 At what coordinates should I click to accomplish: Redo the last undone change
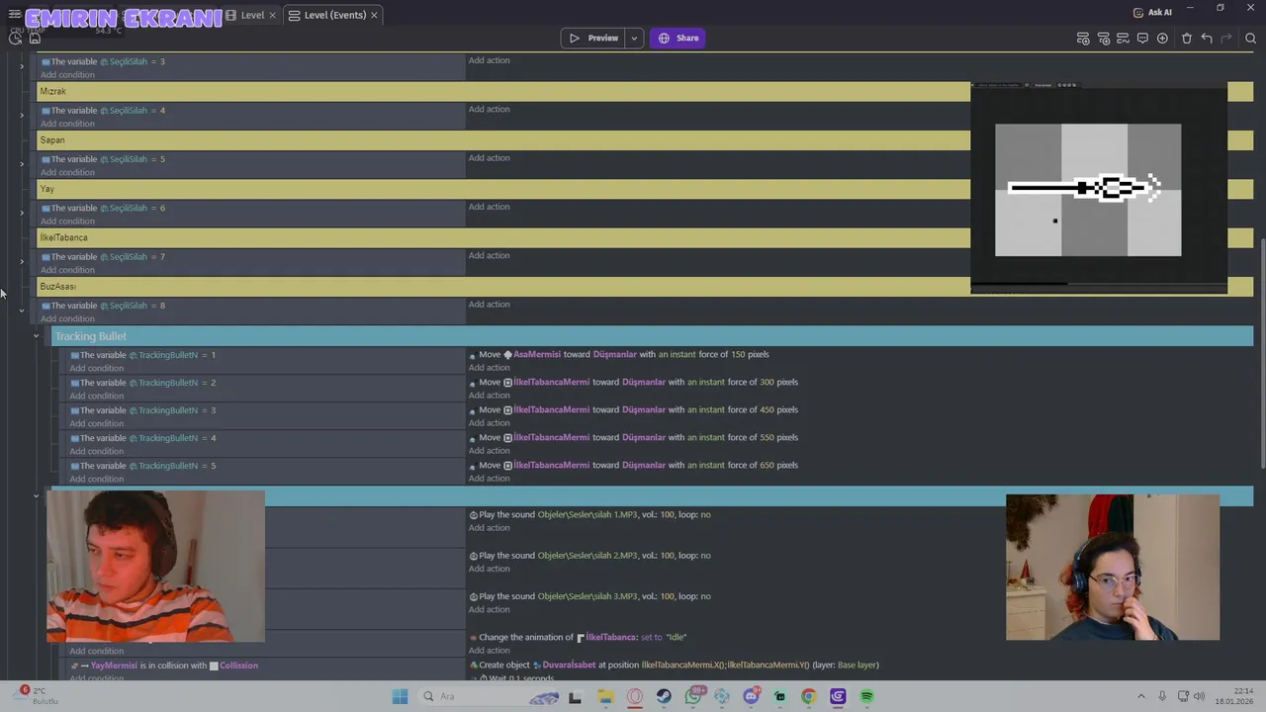click(x=1226, y=39)
